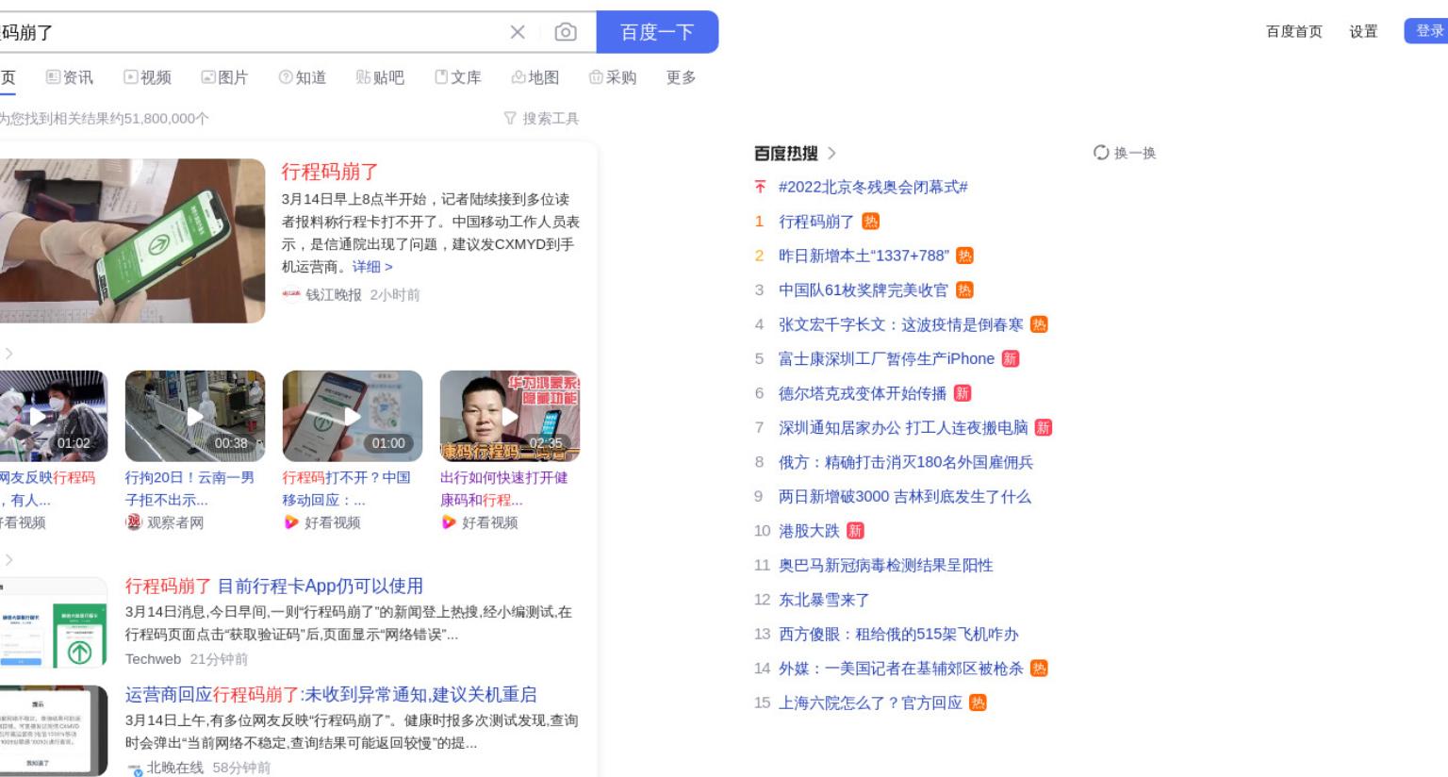The height and width of the screenshot is (777, 1448).
Task: Go to 百度首页
Action: point(1293,31)
